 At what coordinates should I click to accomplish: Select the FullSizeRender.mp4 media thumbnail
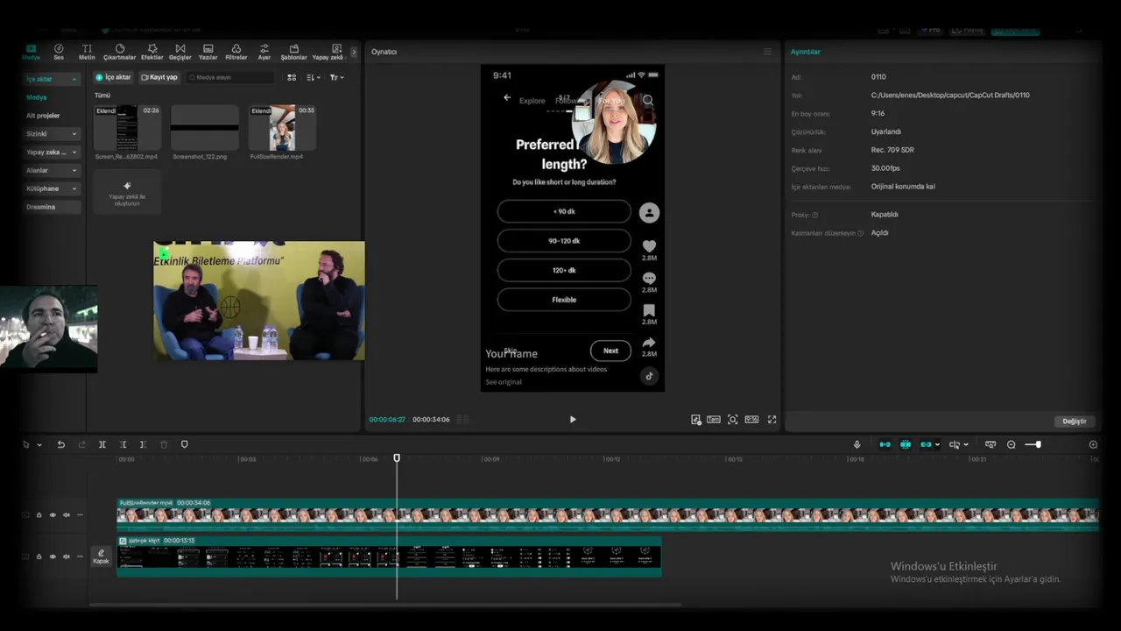[282, 128]
